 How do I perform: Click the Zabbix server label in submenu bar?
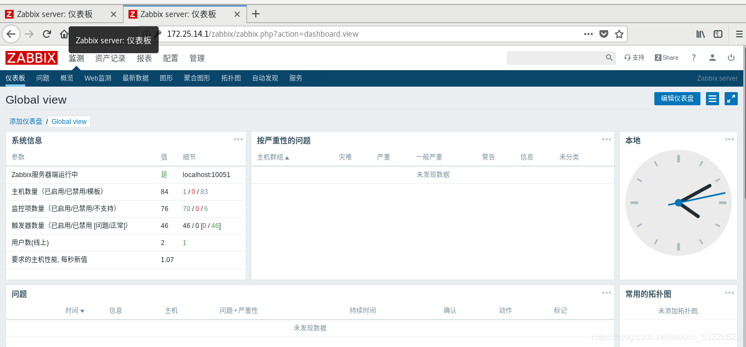click(717, 78)
